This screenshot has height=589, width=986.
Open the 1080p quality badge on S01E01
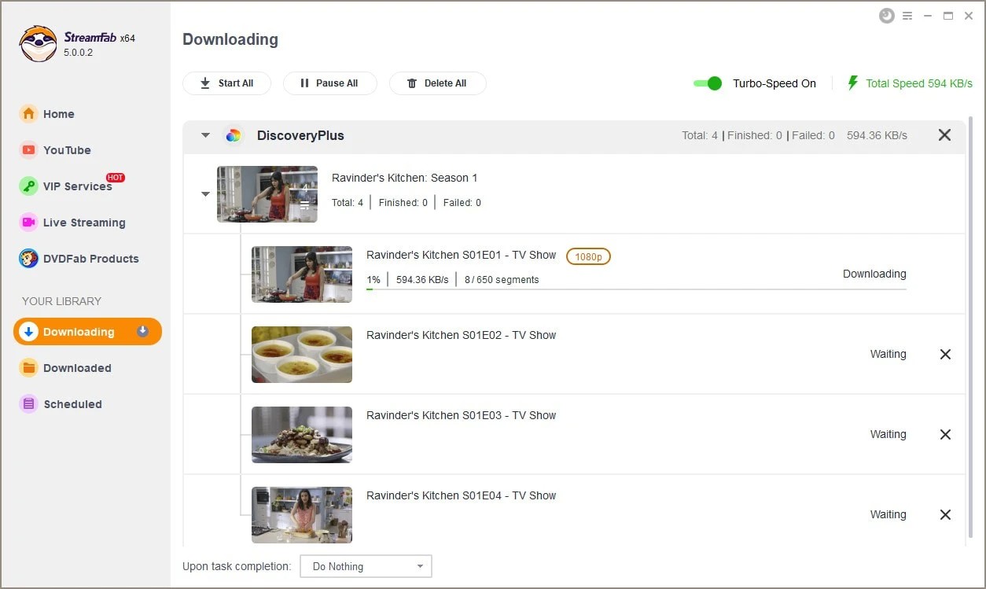coord(588,256)
